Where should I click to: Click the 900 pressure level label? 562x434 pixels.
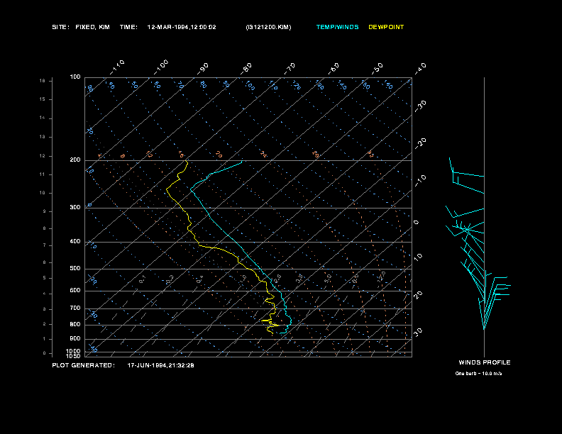(x=75, y=339)
